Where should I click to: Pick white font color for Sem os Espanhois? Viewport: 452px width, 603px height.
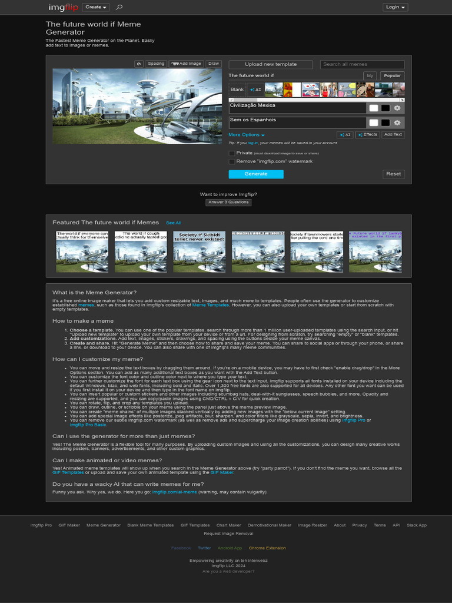click(374, 122)
